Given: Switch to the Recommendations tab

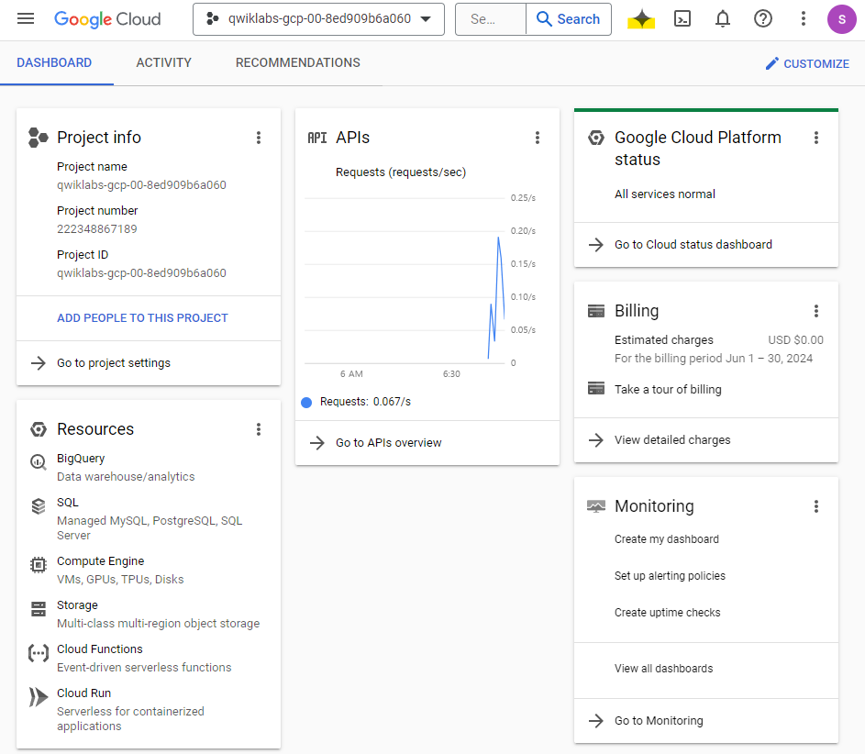Looking at the screenshot, I should tap(297, 63).
